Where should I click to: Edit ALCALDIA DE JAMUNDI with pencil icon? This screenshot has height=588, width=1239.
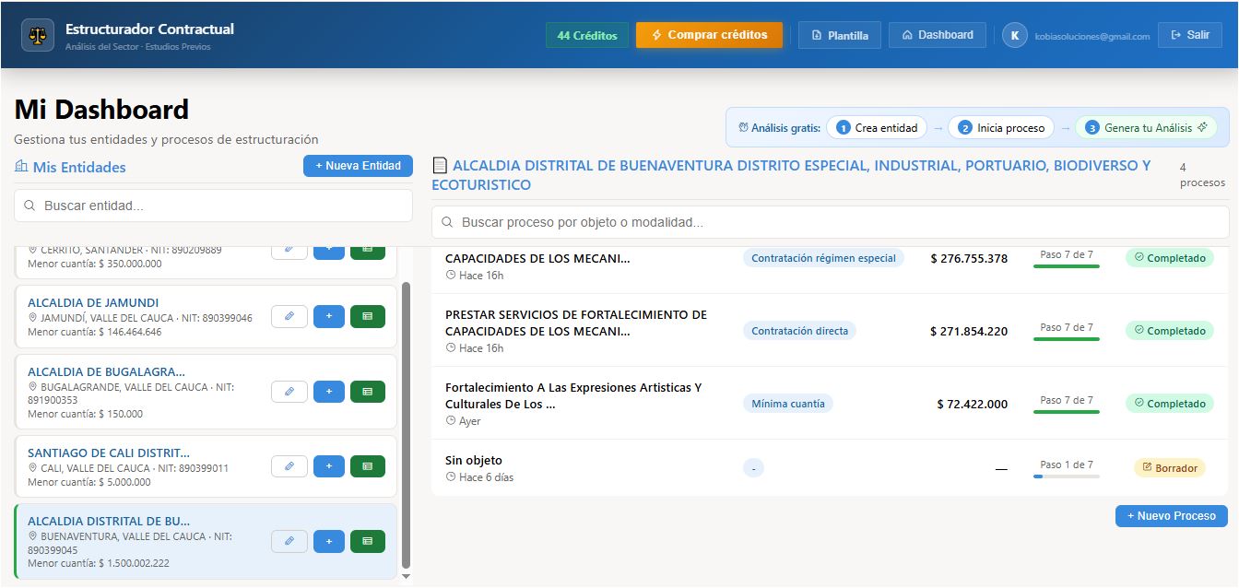coord(289,316)
